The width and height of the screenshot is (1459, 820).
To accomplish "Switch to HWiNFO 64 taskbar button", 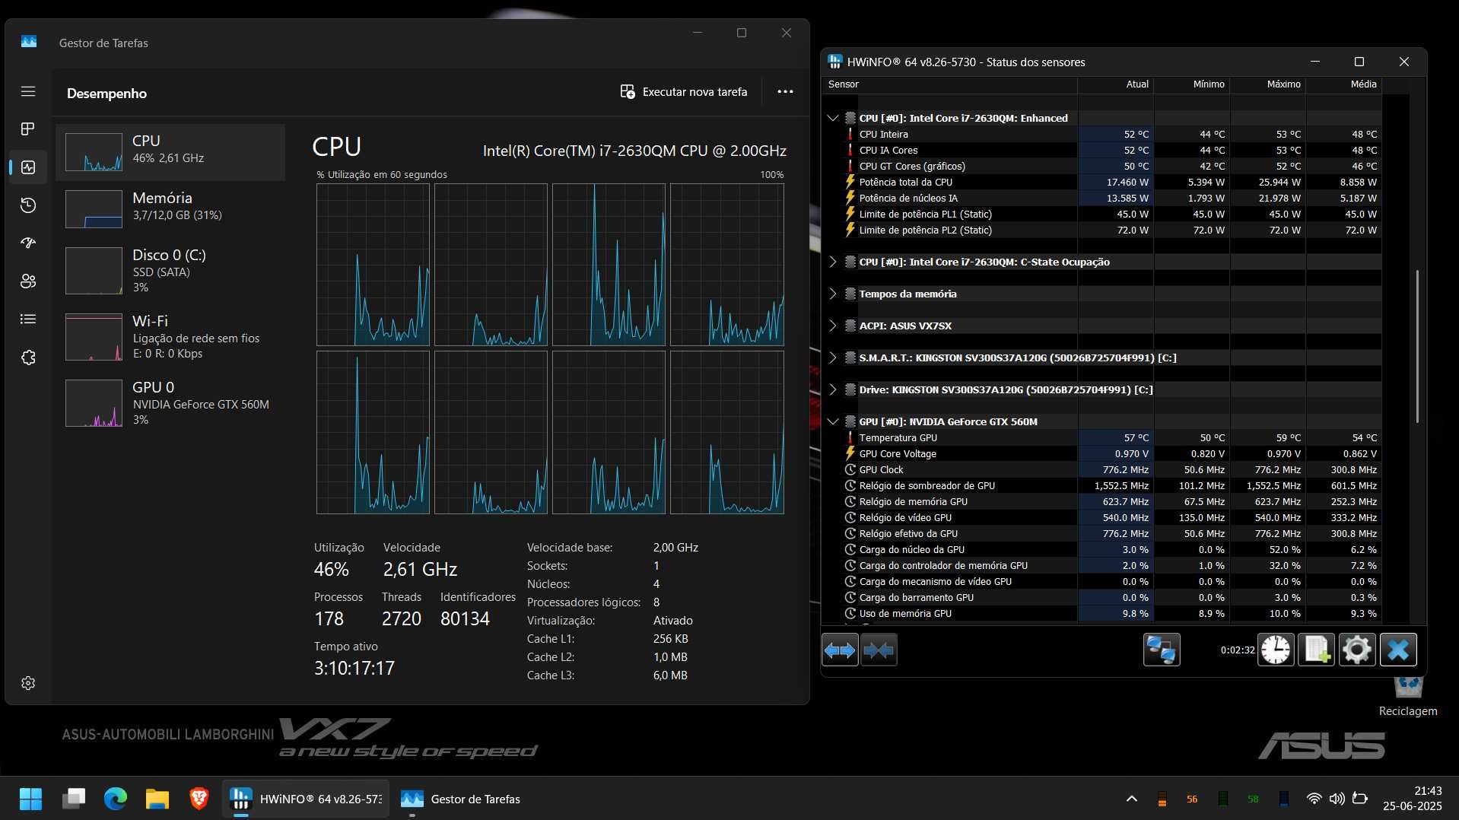I will tap(306, 799).
